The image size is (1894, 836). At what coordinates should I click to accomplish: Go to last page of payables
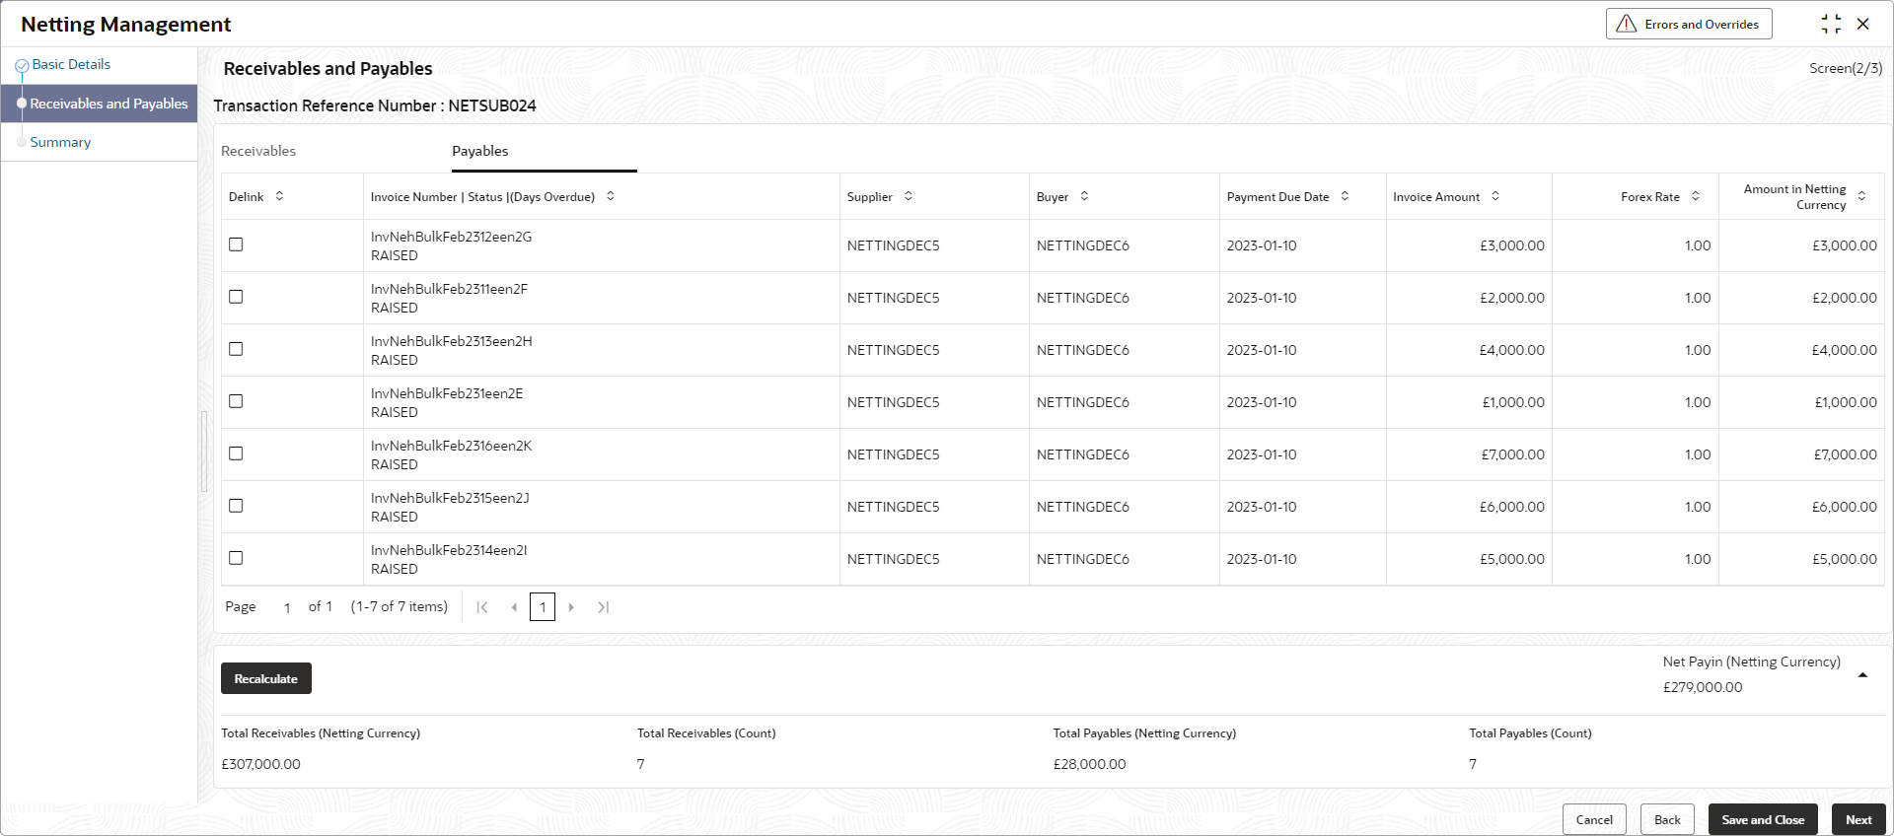tap(604, 607)
